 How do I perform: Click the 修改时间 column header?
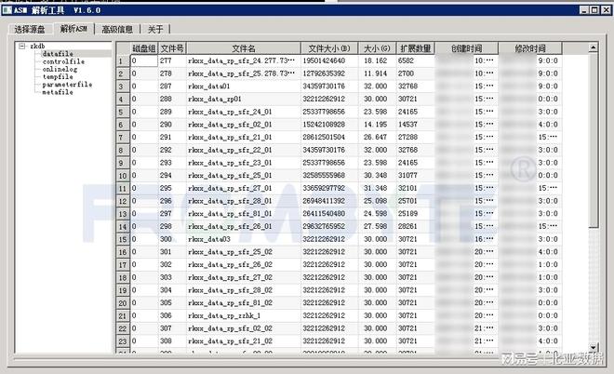click(530, 48)
